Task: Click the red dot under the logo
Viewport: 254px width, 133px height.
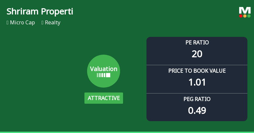Action: point(241,16)
